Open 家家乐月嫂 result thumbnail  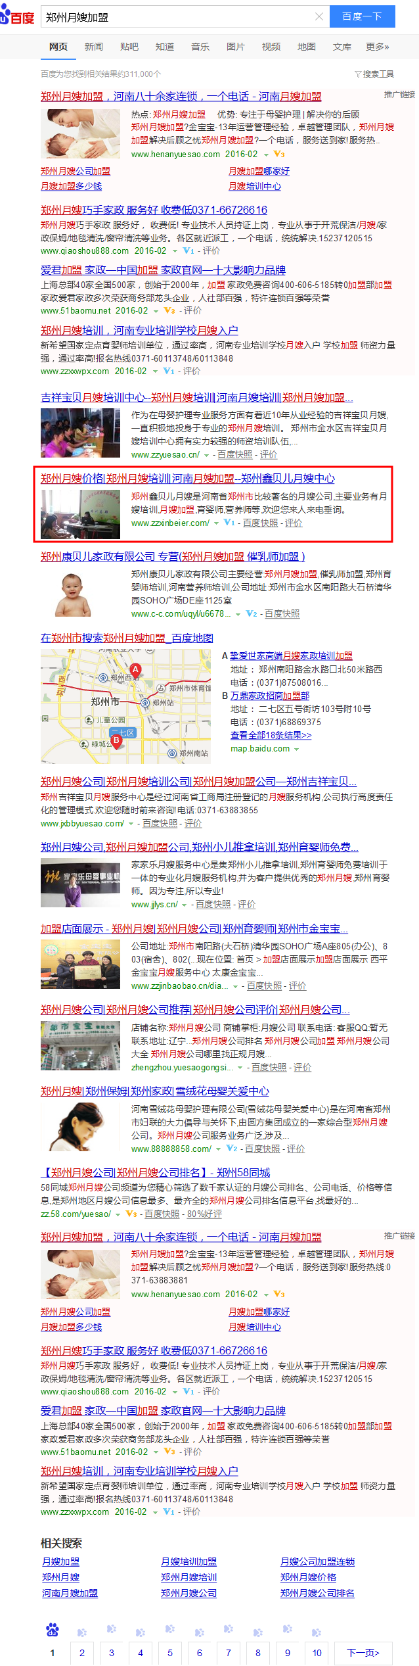[81, 883]
